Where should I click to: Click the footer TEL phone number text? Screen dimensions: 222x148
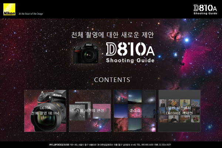coord(145,145)
